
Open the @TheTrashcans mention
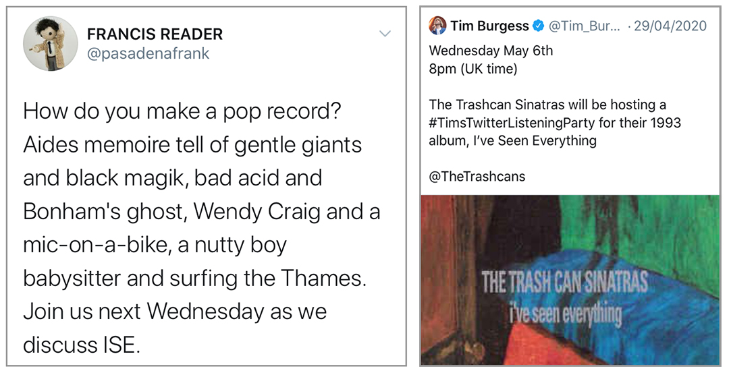click(477, 177)
